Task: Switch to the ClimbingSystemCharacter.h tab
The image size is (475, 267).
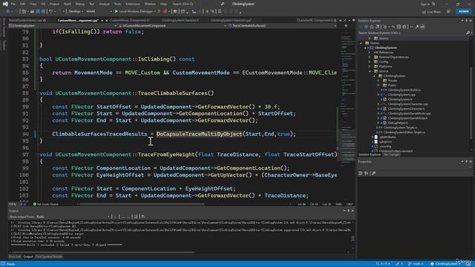Action: (x=180, y=20)
